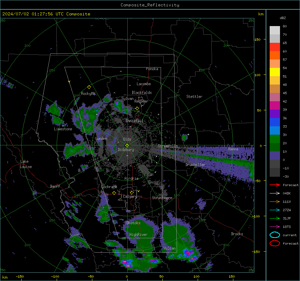Click the intense storm cell southeast of Vulcan
Viewport: 300px width, 281px height.
click(188, 254)
